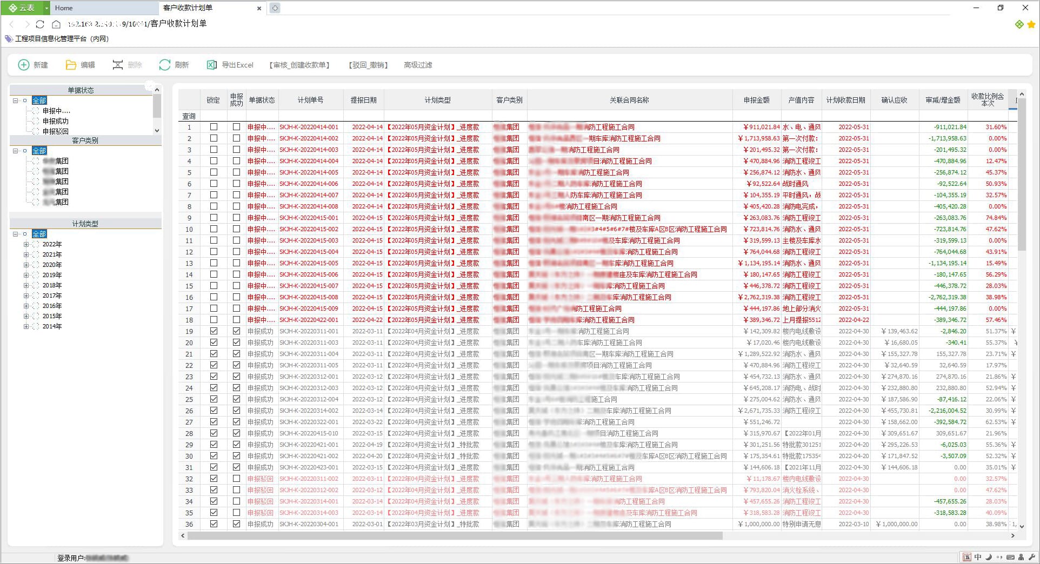Click the vertical scrollbar of the grid
This screenshot has width=1040, height=564.
point(1021,175)
